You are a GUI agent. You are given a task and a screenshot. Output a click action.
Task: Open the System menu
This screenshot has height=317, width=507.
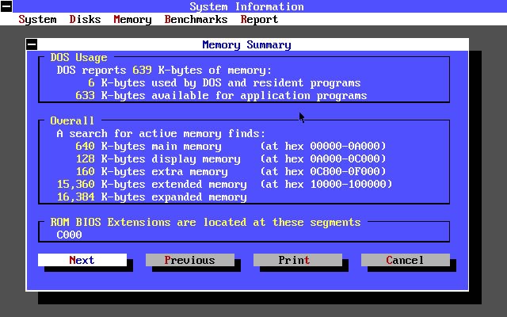(x=37, y=19)
